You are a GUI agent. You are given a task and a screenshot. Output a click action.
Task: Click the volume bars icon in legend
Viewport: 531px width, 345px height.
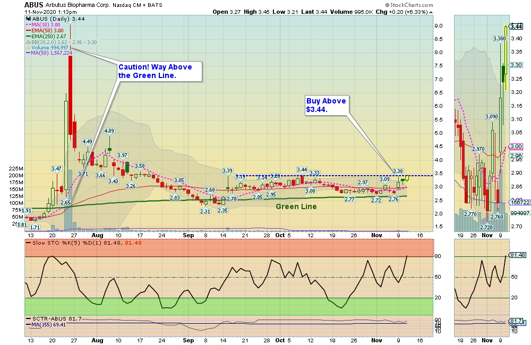pyautogui.click(x=29, y=48)
